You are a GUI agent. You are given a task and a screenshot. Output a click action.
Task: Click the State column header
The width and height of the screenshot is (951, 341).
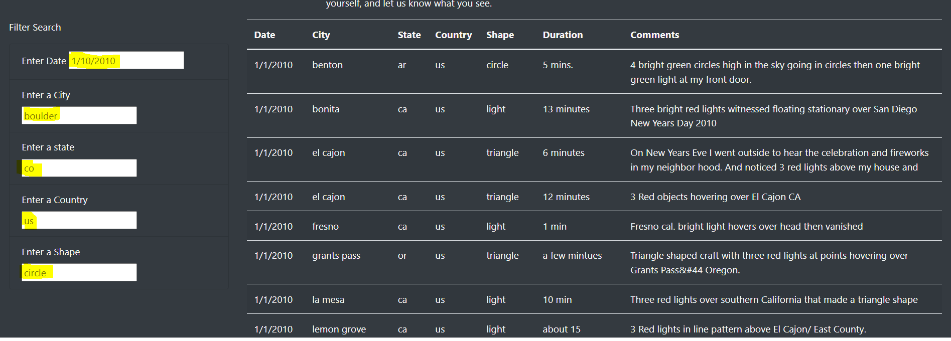tap(409, 35)
